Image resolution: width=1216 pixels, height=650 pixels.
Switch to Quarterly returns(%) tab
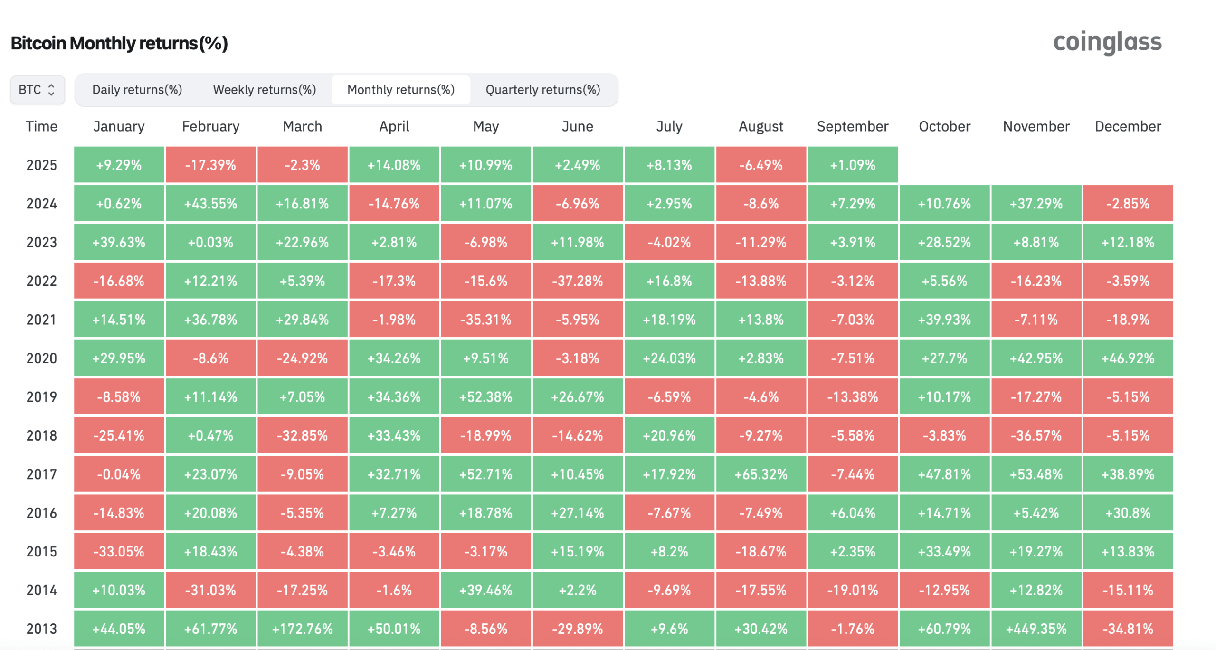click(542, 90)
